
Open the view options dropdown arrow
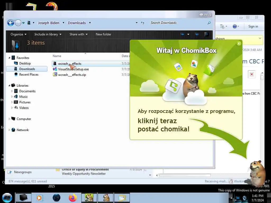coord(188,34)
